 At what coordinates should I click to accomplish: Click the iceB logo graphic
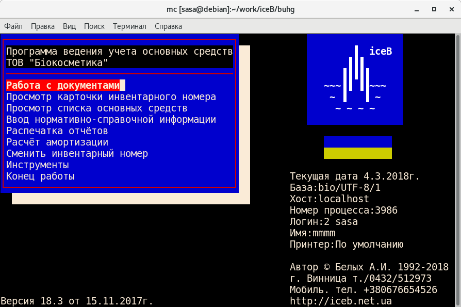(355, 79)
